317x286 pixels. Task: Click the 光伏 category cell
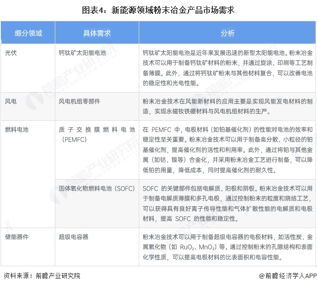[x=28, y=68]
